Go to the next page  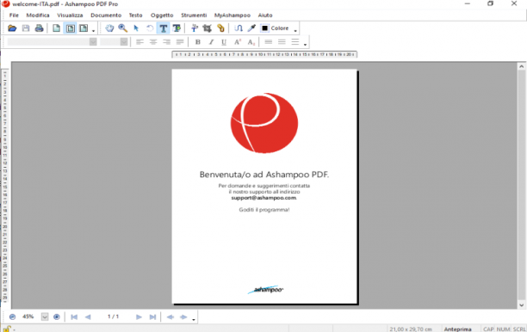coord(139,317)
